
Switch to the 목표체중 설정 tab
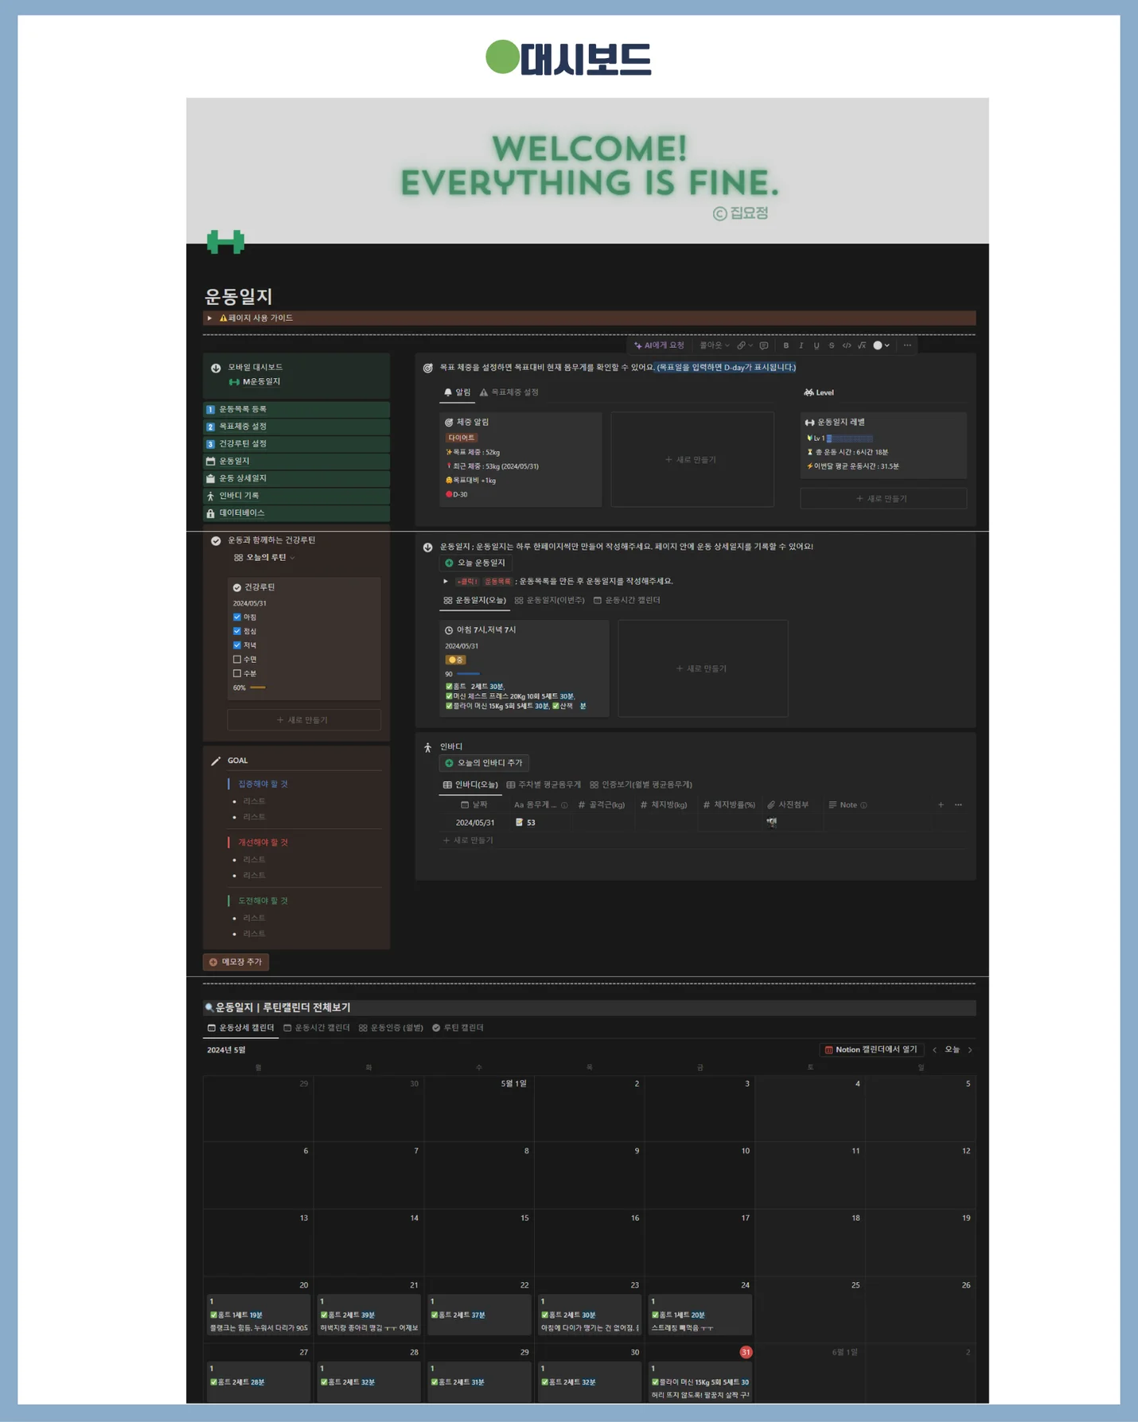click(x=509, y=392)
